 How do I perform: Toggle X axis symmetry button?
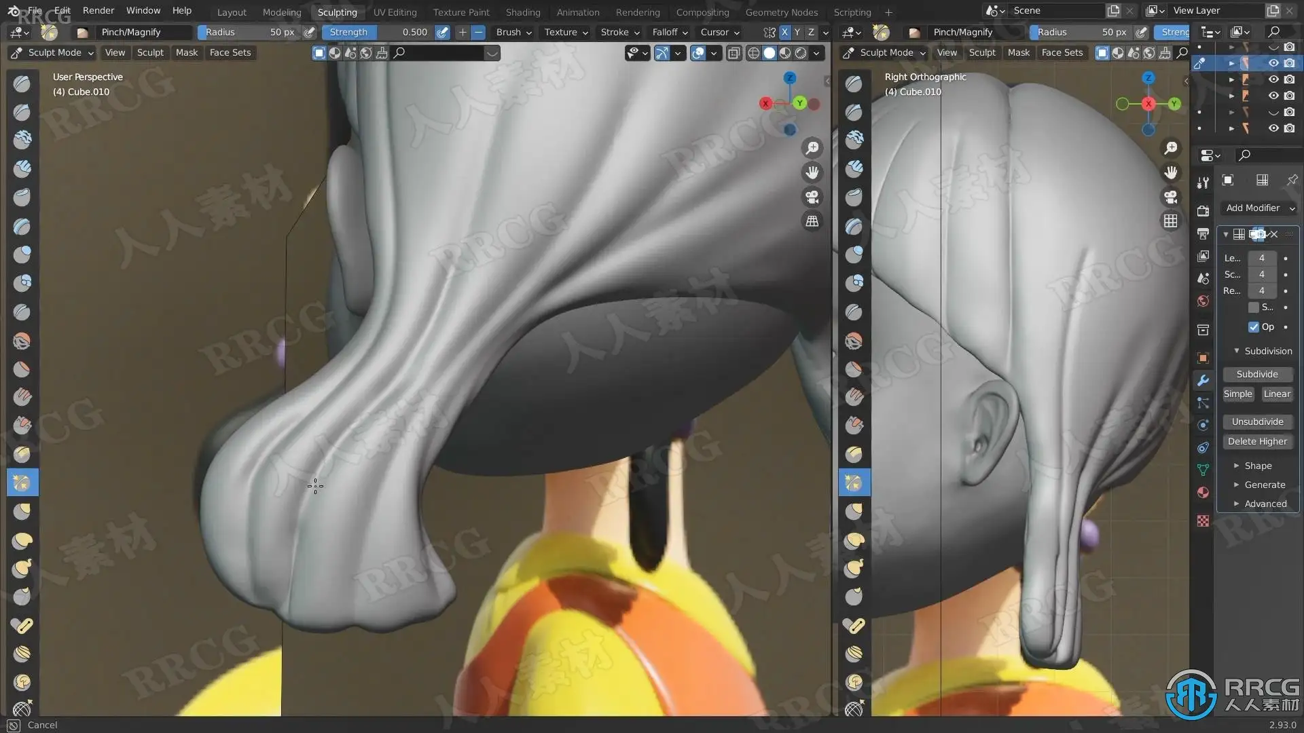coord(784,32)
